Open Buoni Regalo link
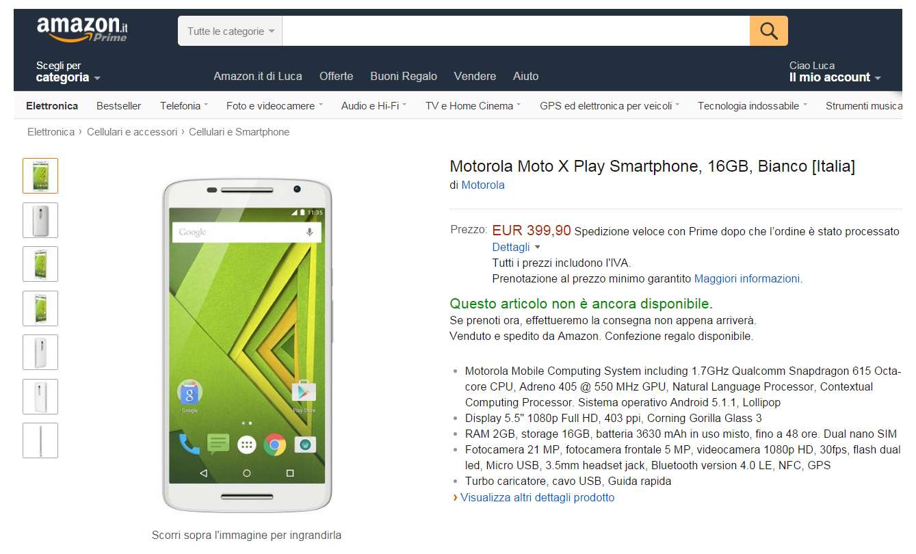This screenshot has height=554, width=916. pos(404,76)
